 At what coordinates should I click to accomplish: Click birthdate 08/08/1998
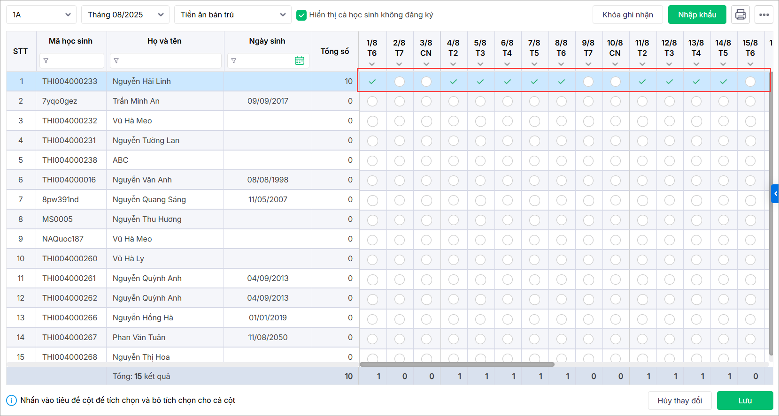click(x=268, y=180)
